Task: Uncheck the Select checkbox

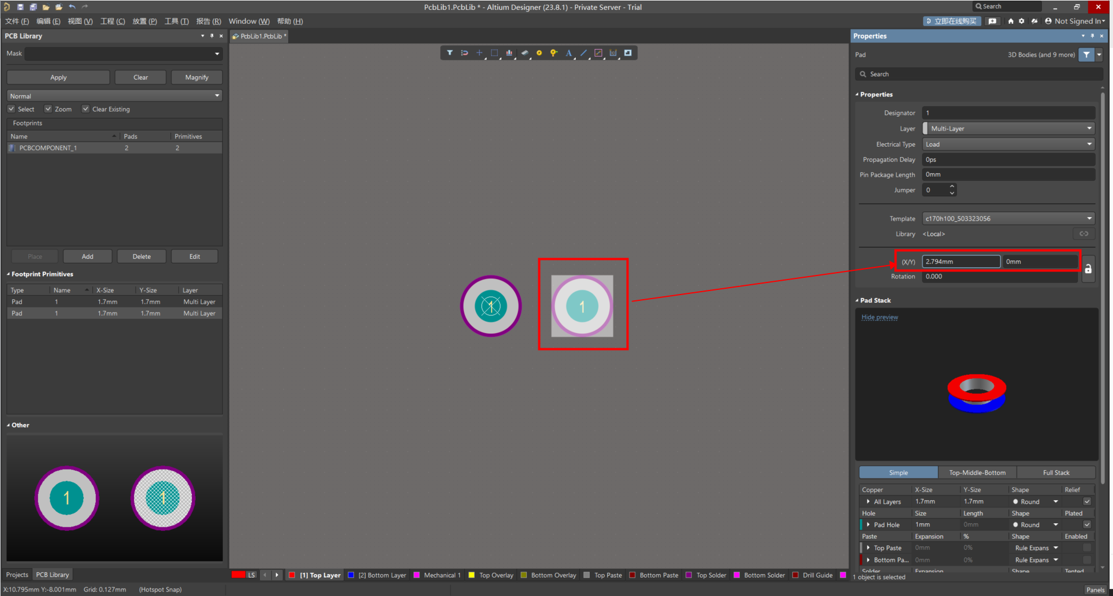Action: click(12, 109)
